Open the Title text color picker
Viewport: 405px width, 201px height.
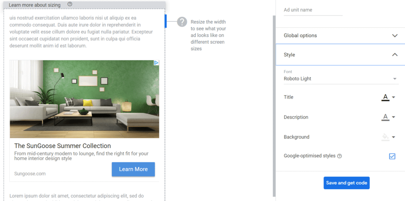click(385, 97)
